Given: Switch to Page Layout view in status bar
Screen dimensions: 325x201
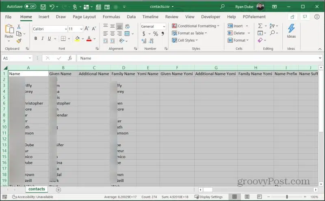Looking at the screenshot, I should point(247,197).
